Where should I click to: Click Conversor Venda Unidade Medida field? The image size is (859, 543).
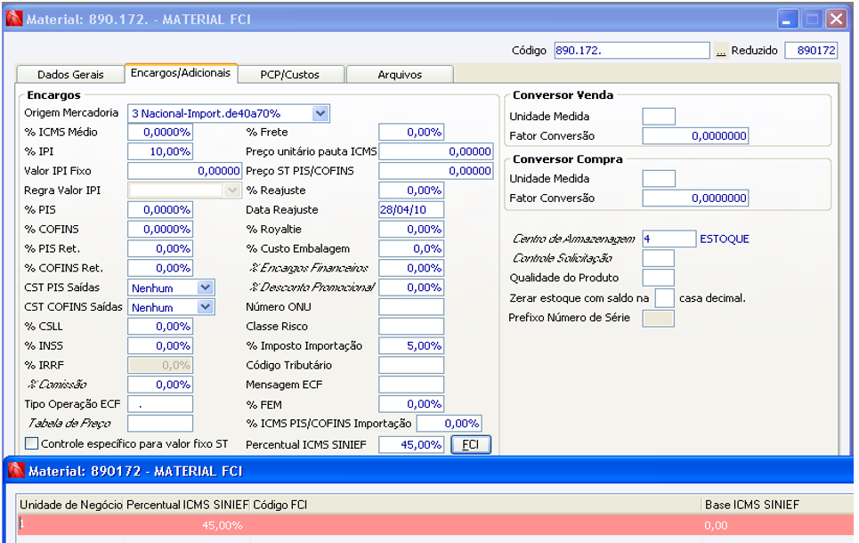coord(659,117)
